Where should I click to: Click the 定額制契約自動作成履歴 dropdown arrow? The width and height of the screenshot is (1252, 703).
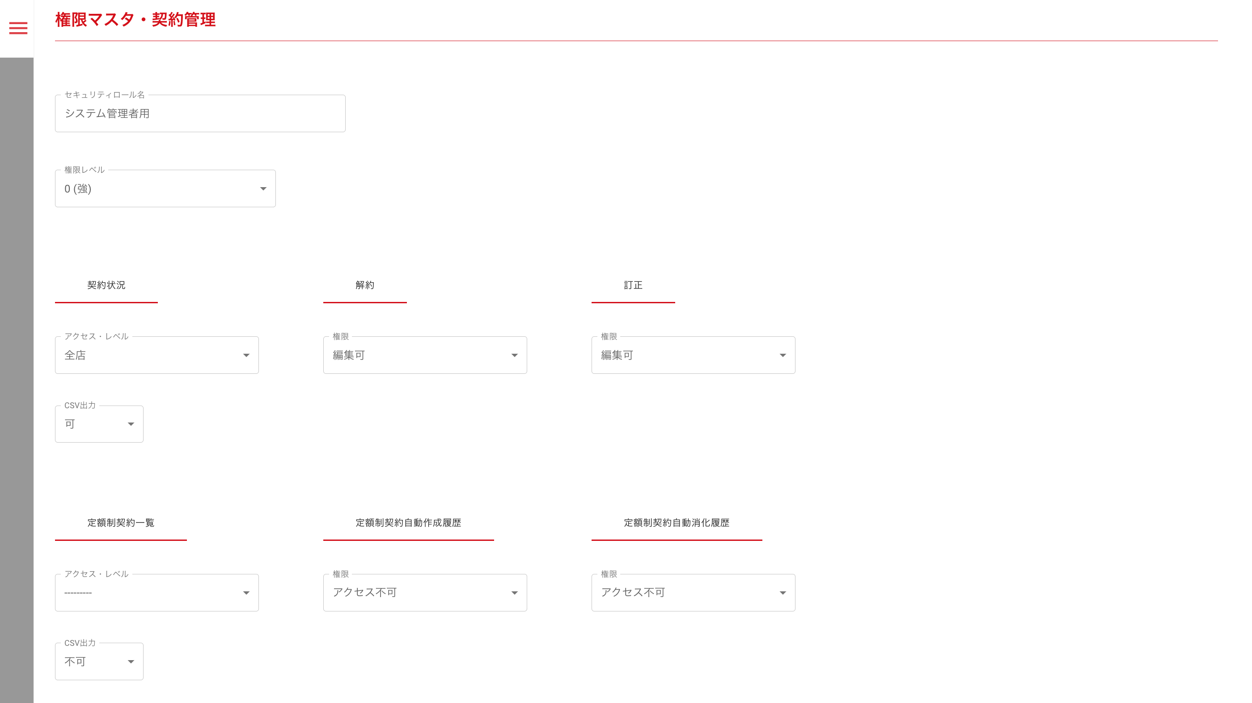click(x=514, y=593)
